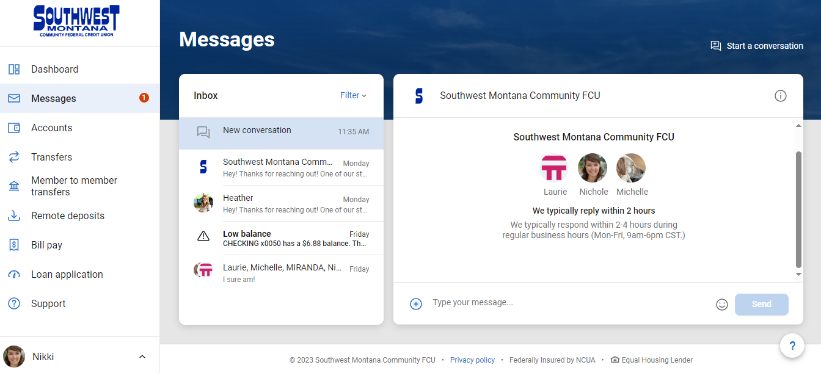Viewport: 821px width, 373px height.
Task: Open Accounts page
Action: coord(79,128)
